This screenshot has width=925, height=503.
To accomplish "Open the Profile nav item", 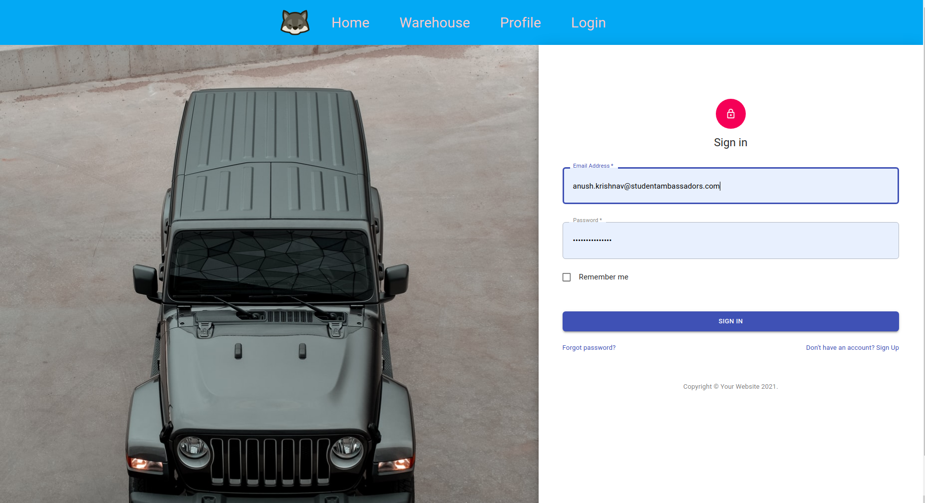I will point(521,22).
